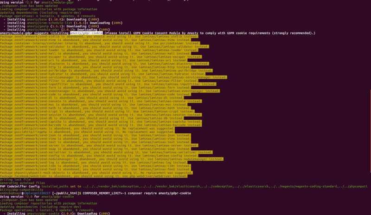Viewport: 371px width, 215px height.
Task: Click the "Writing lock file" line
Action: click(x=15, y=179)
